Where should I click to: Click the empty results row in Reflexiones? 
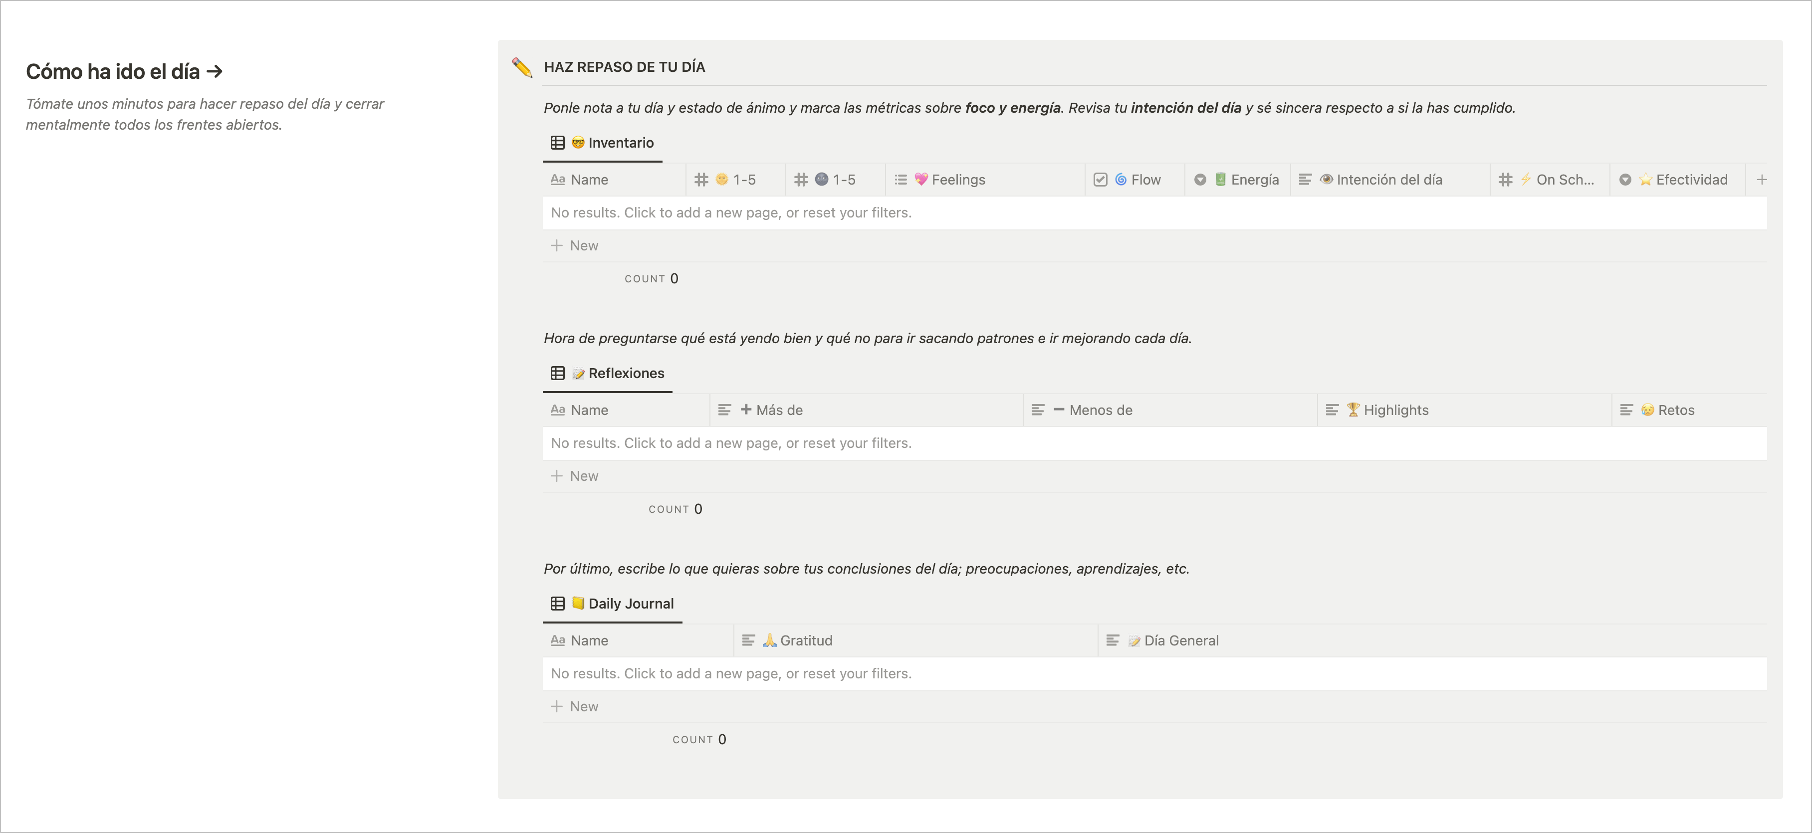(731, 443)
